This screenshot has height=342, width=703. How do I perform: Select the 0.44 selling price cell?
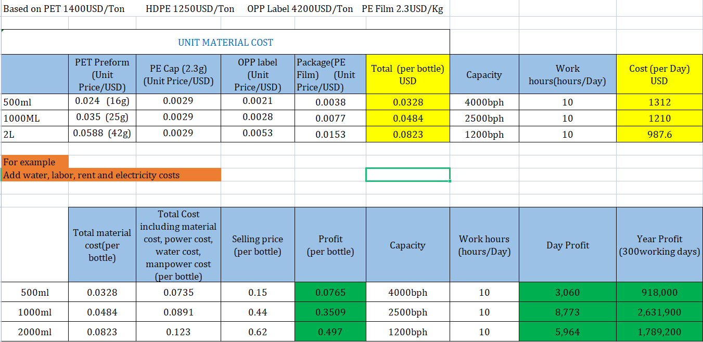pyautogui.click(x=258, y=312)
